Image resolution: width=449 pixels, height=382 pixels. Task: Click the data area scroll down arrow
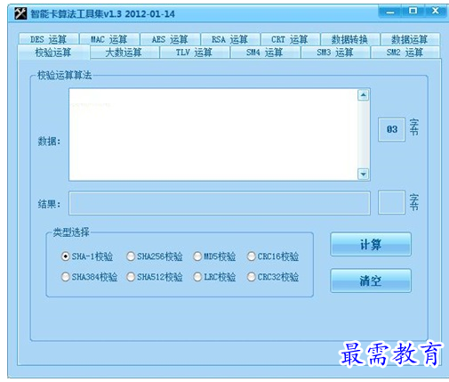click(x=364, y=174)
